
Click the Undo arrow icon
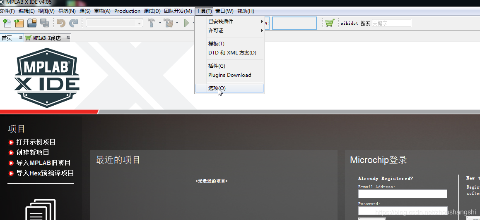coord(61,23)
